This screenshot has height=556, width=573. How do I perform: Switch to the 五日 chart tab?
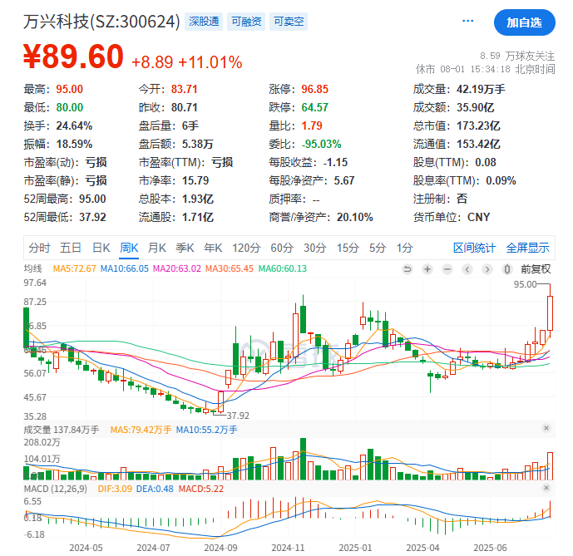[x=70, y=248]
